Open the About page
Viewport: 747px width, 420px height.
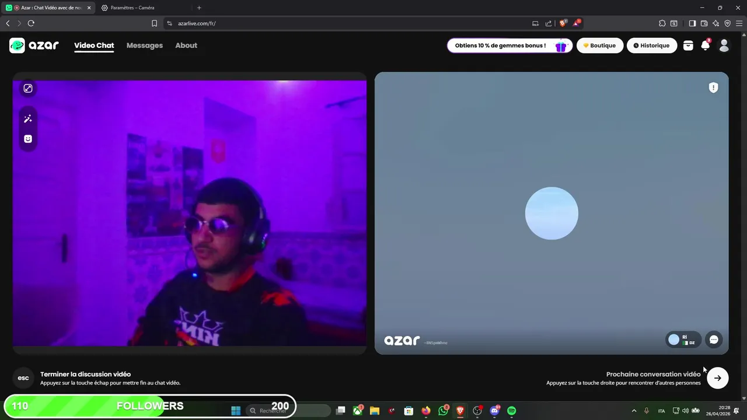point(186,45)
